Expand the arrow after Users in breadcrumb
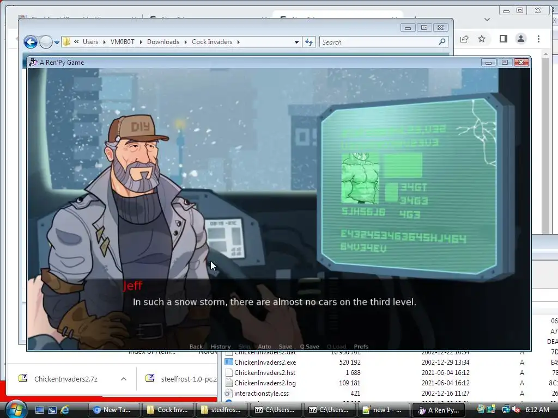The width and height of the screenshot is (558, 418). (x=104, y=42)
